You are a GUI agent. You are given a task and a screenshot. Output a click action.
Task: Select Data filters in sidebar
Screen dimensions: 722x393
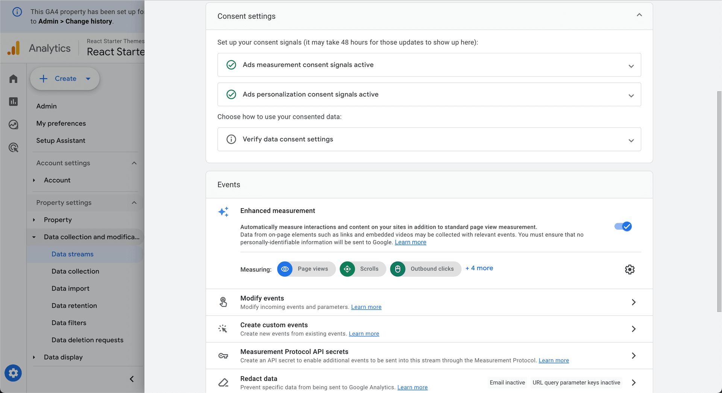69,323
